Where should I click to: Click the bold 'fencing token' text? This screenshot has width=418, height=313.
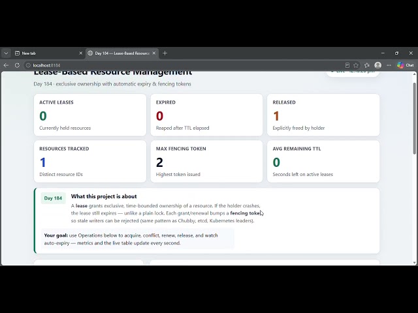(x=246, y=213)
